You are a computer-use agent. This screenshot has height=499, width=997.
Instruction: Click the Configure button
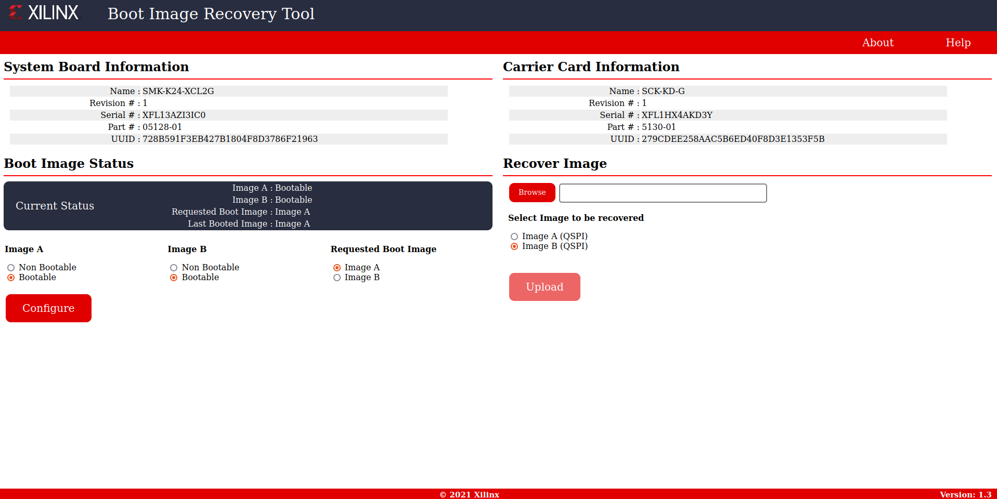click(x=48, y=308)
